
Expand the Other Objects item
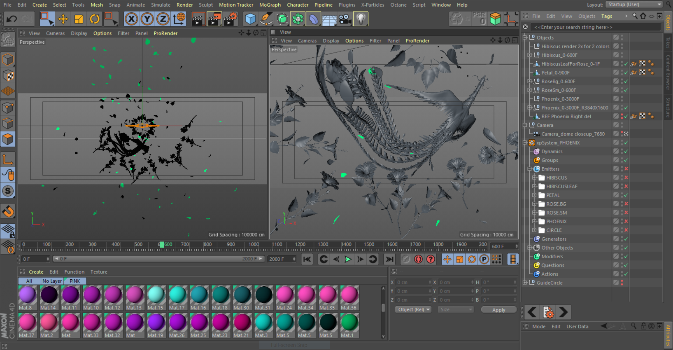coord(530,248)
